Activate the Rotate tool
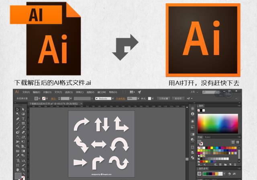This screenshot has width=257, height=180. (18, 137)
